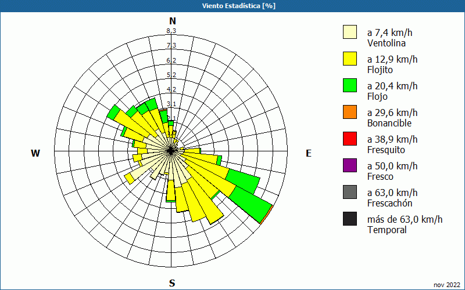Screen dimensions: 465x290
Task: Click the S compass label
Action: coord(172,283)
